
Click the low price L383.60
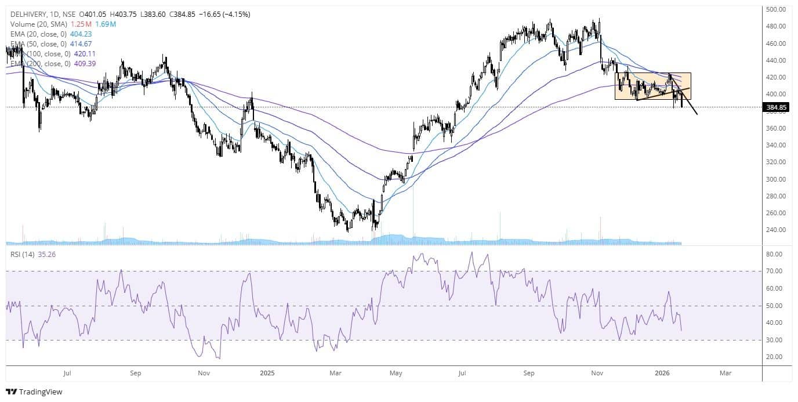(x=154, y=14)
